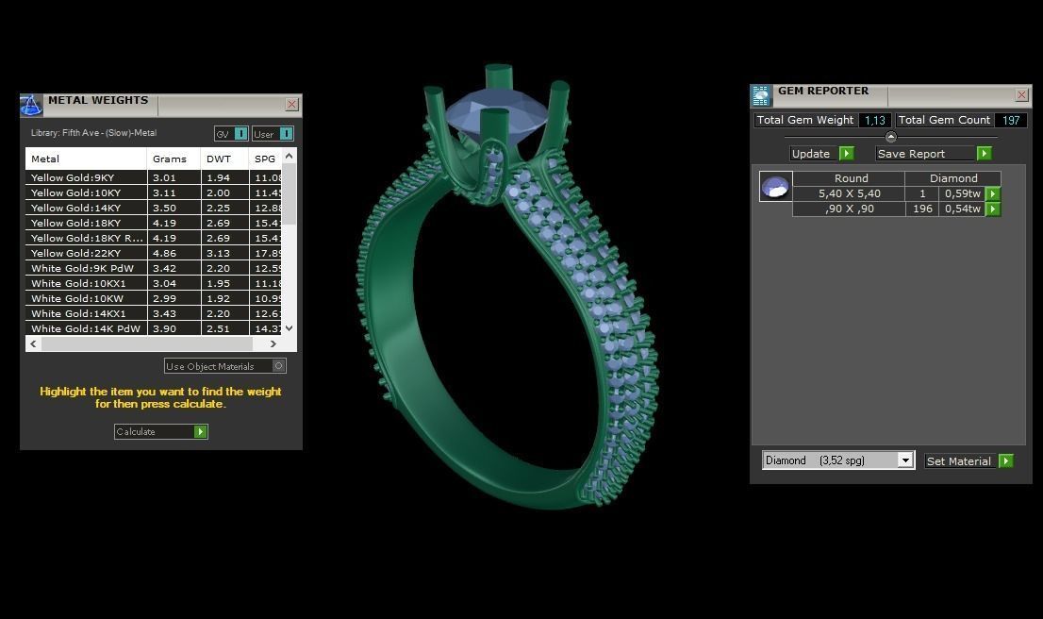Click the green arrow beside Update
The height and width of the screenshot is (619, 1043).
pyautogui.click(x=846, y=154)
